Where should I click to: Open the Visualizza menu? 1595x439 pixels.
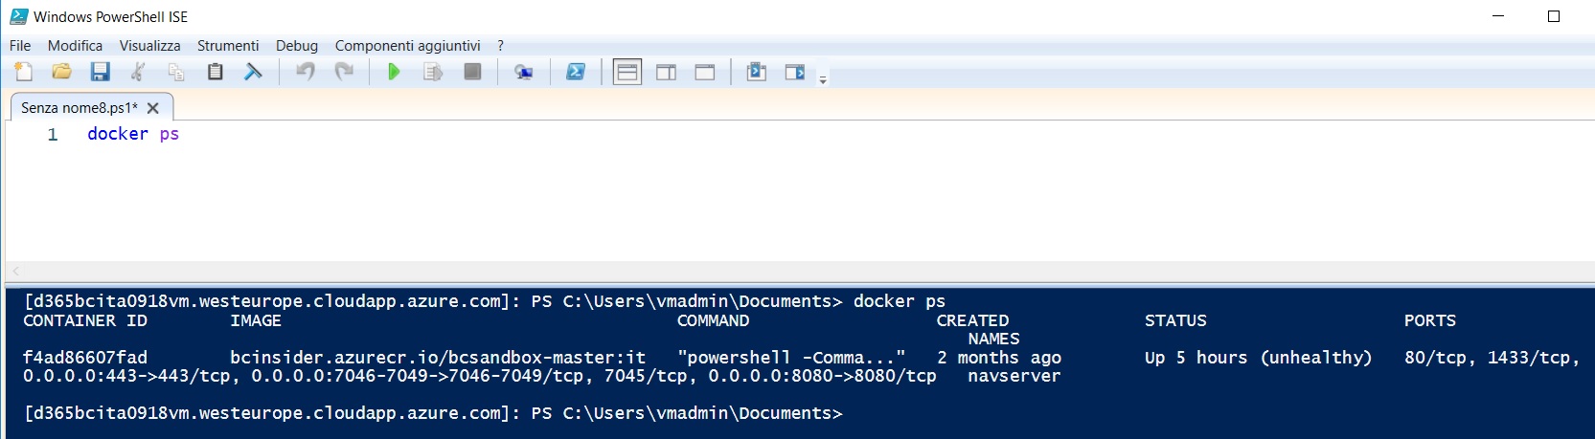click(149, 46)
